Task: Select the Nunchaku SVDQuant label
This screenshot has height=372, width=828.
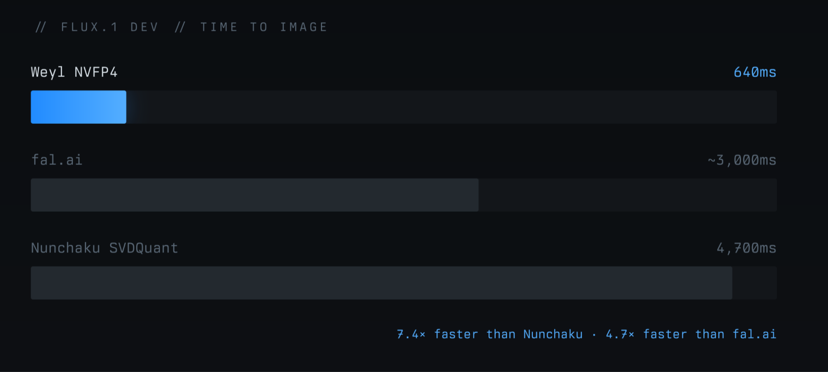Action: [104, 248]
